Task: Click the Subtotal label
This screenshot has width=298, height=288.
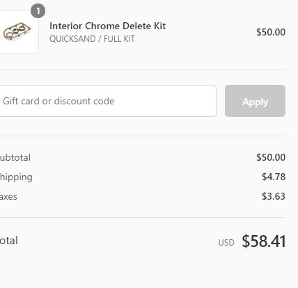Action: (x=15, y=157)
